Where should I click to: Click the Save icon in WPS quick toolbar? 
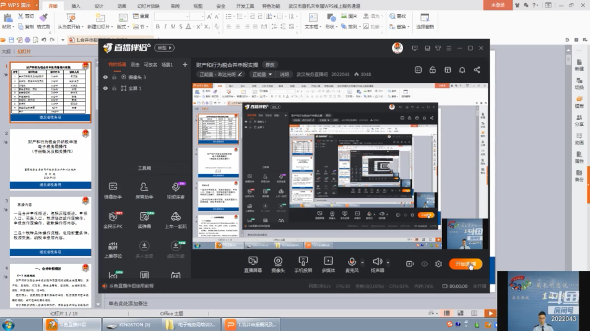pyautogui.click(x=11, y=40)
